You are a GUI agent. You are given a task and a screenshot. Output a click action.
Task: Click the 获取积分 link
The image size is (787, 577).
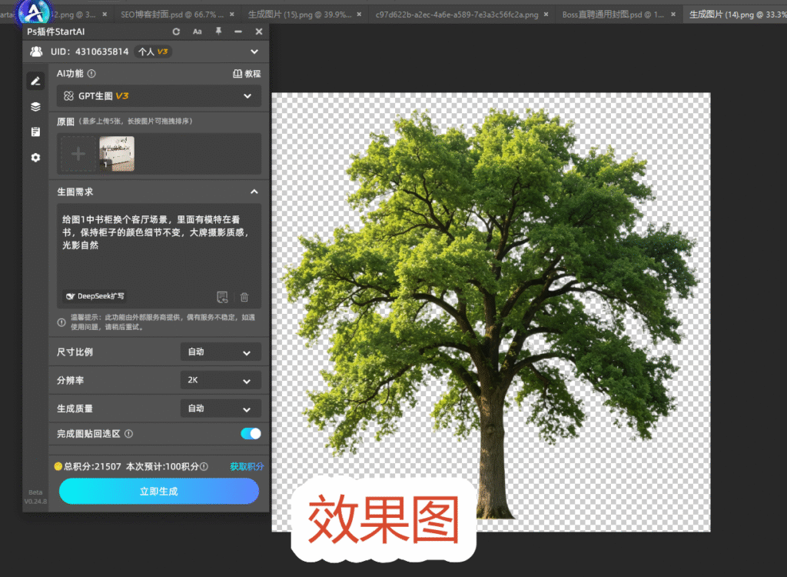[247, 466]
